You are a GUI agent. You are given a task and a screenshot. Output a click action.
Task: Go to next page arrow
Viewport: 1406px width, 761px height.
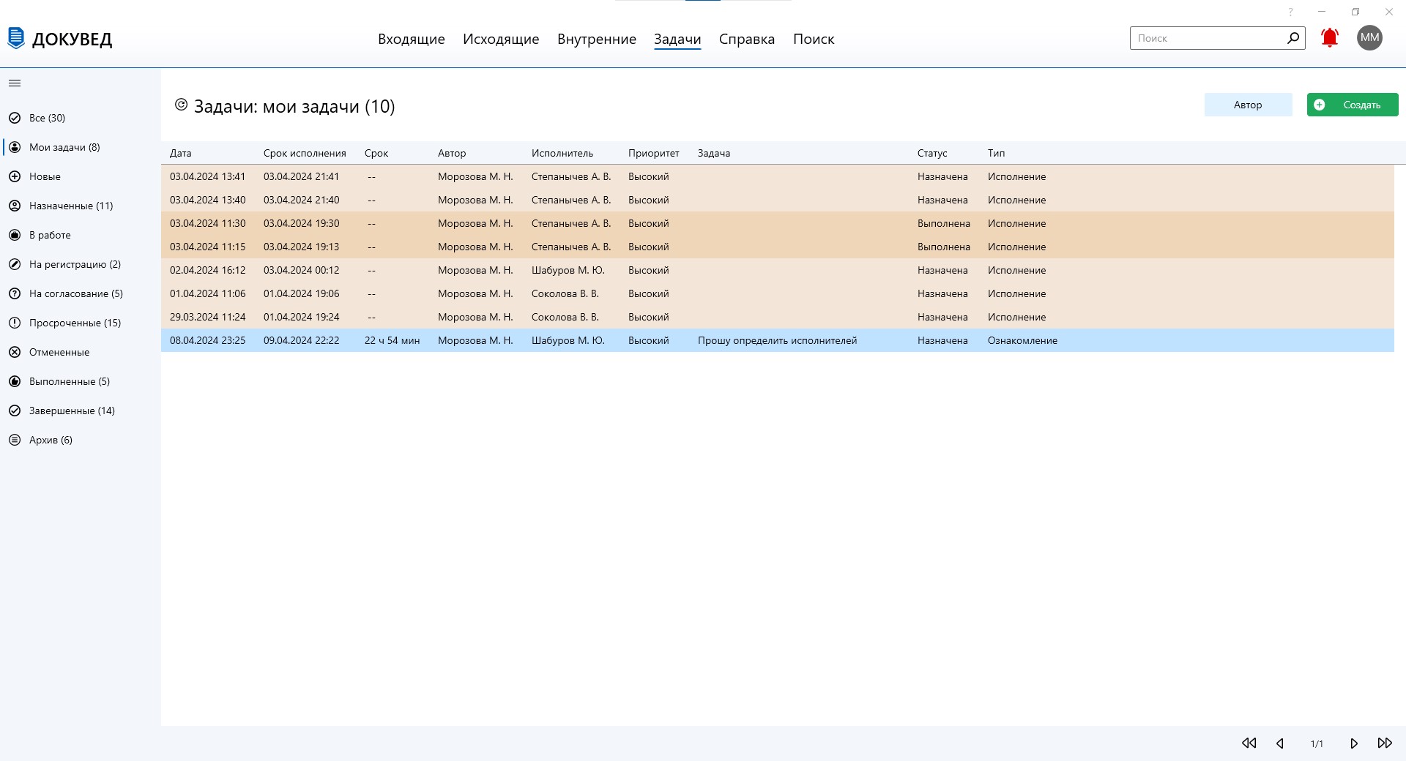(x=1354, y=743)
